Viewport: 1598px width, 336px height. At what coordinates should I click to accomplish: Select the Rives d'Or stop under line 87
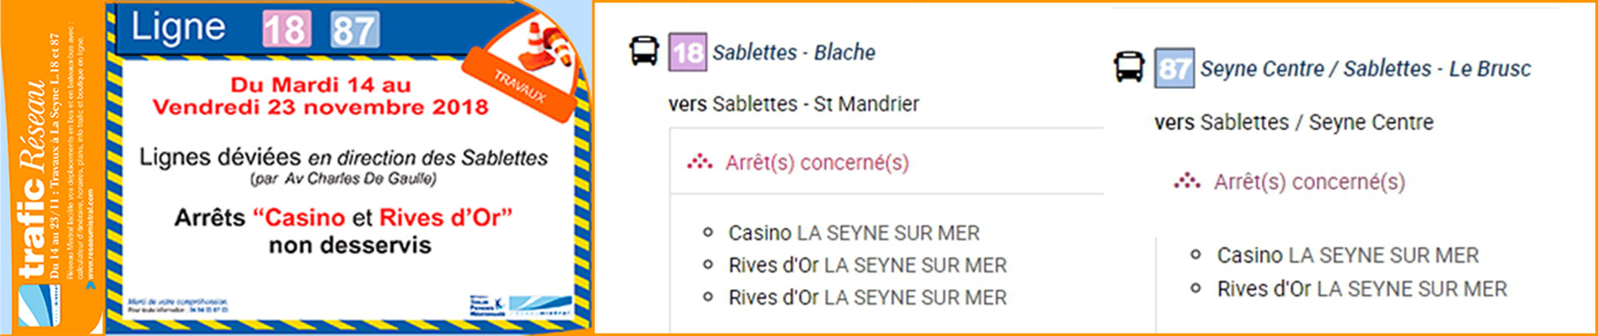point(1361,289)
